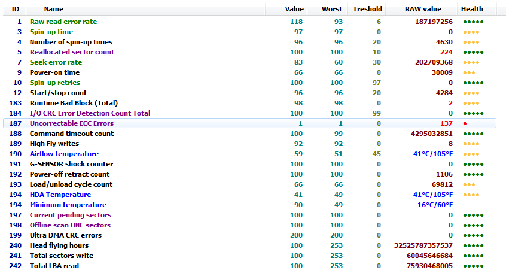The width and height of the screenshot is (506, 273).
Task: Click RAW value 75930468005
Action: [x=429, y=266]
